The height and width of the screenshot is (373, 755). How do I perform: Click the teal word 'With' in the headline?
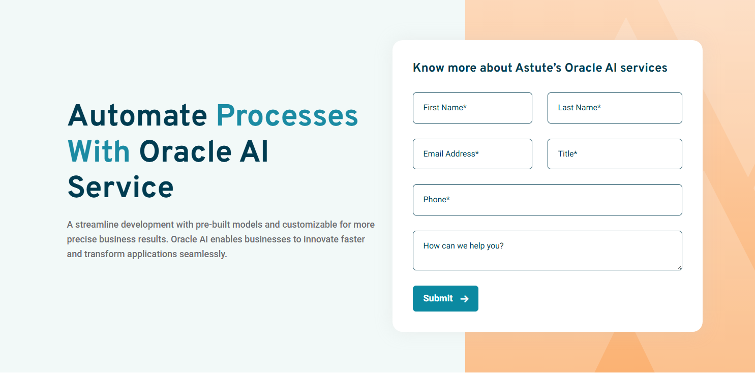tap(99, 151)
